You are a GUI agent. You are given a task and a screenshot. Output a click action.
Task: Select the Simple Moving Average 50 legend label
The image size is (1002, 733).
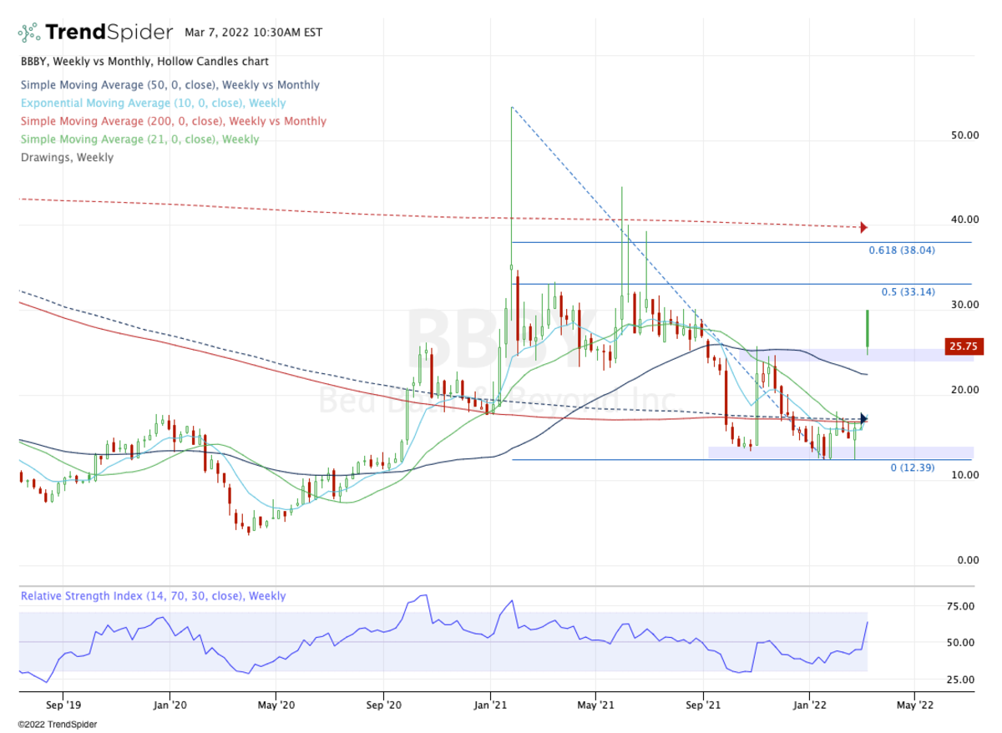click(x=170, y=85)
